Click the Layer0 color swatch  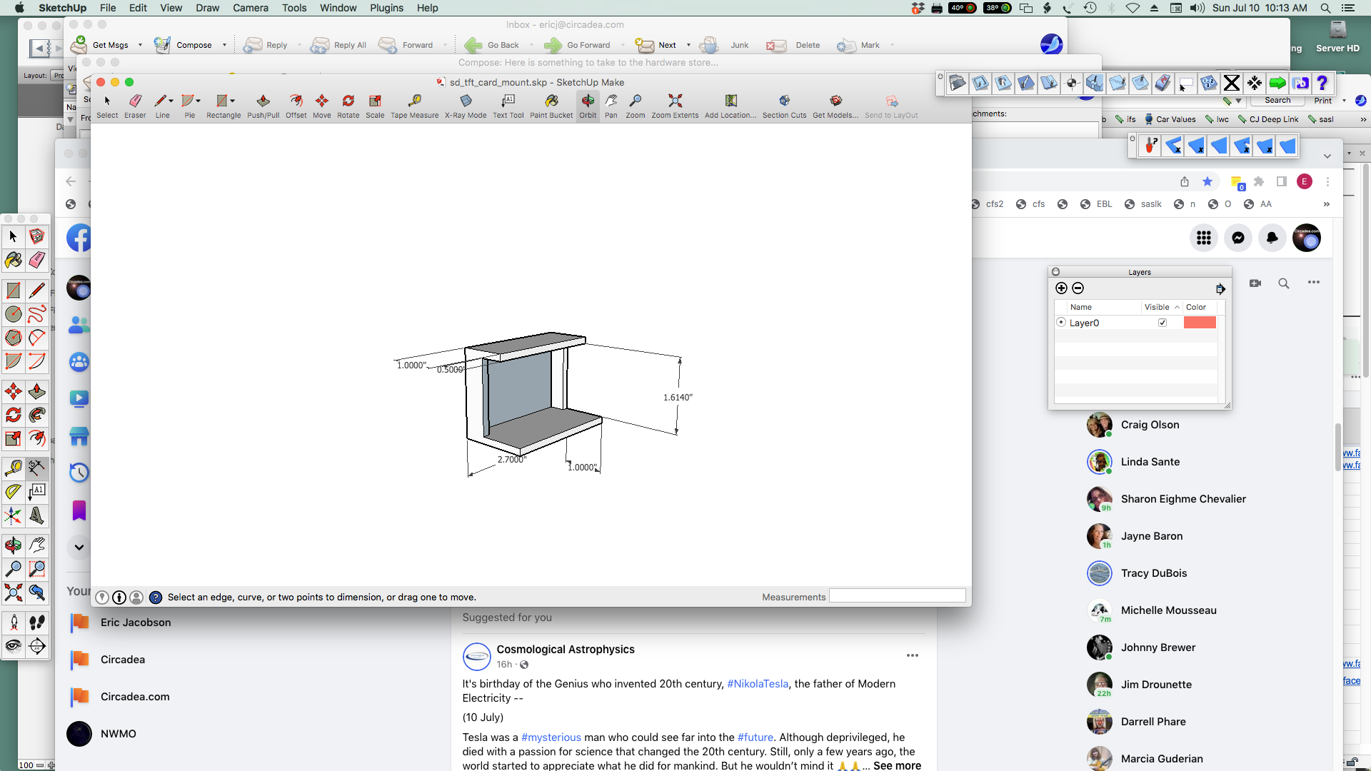click(x=1200, y=323)
